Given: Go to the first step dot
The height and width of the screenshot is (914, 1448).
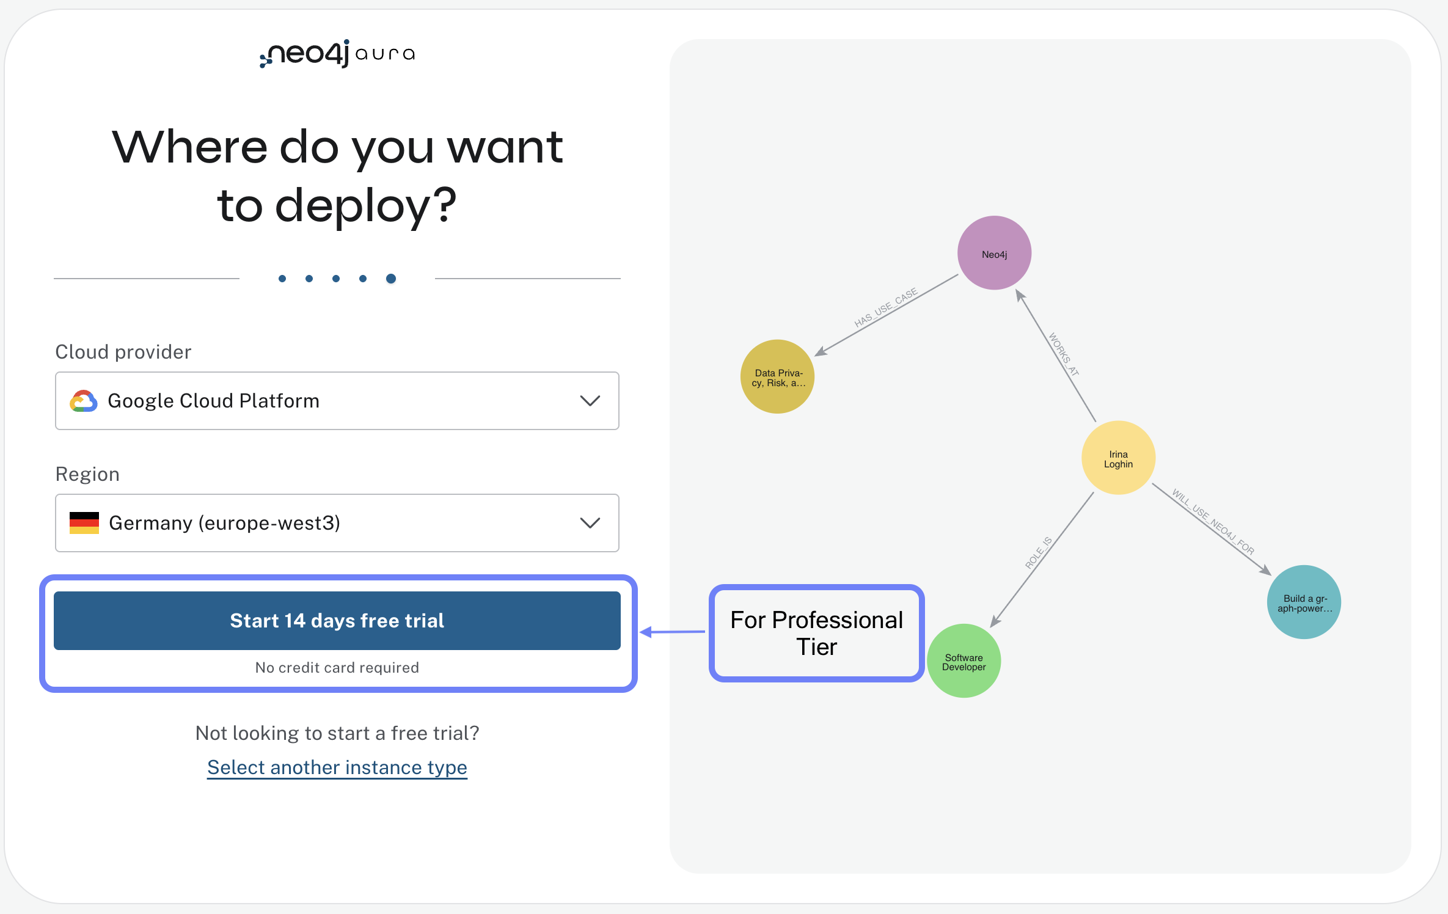Looking at the screenshot, I should coord(282,279).
